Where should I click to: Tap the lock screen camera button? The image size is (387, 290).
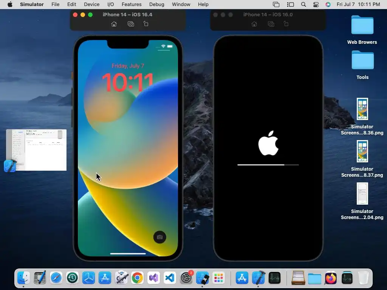pos(160,237)
